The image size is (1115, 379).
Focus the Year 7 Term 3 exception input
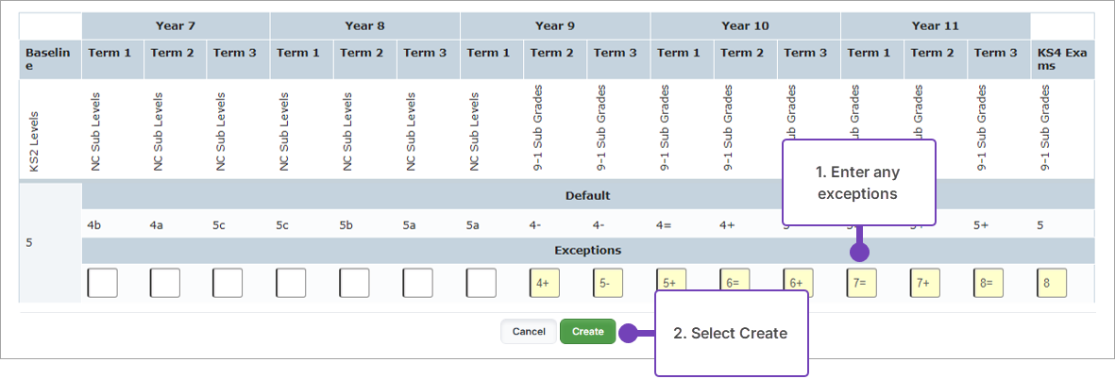(228, 283)
